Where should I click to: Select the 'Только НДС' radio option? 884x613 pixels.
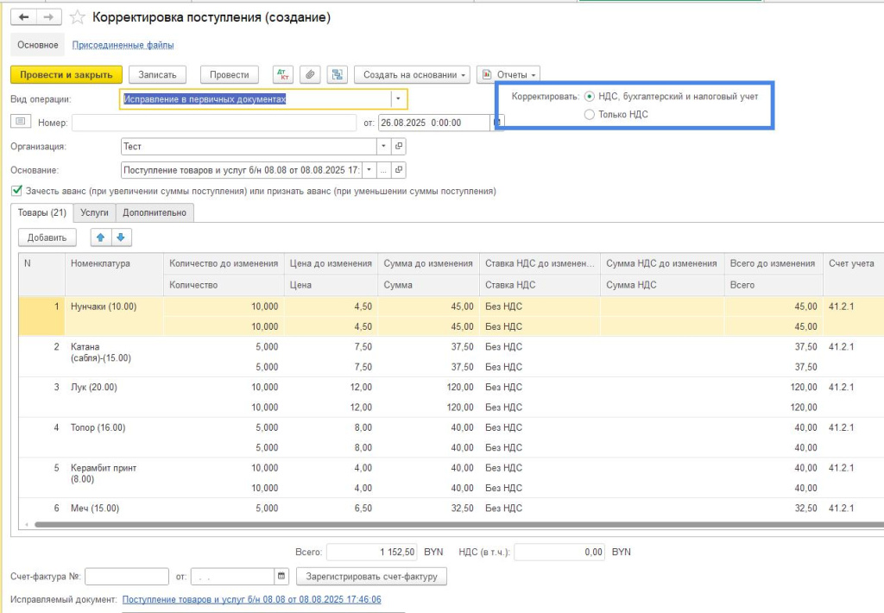(590, 115)
